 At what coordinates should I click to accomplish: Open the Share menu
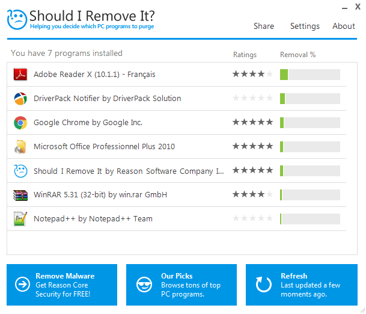pyautogui.click(x=264, y=26)
